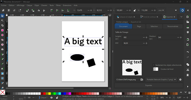Select the Text tool in toolbox
This screenshot has width=191, height=100.
pyautogui.click(x=2, y=69)
